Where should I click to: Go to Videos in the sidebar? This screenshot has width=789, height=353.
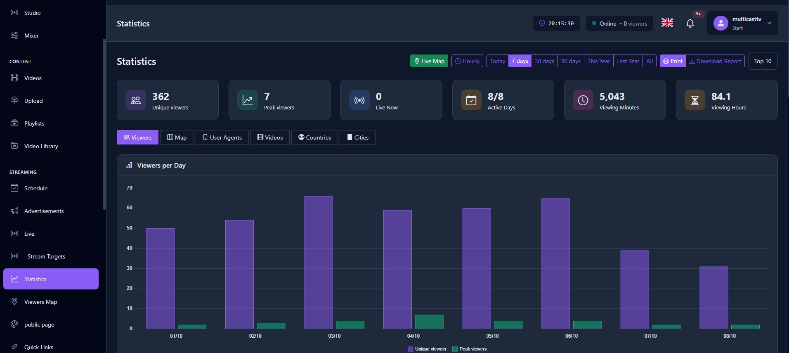pyautogui.click(x=51, y=78)
